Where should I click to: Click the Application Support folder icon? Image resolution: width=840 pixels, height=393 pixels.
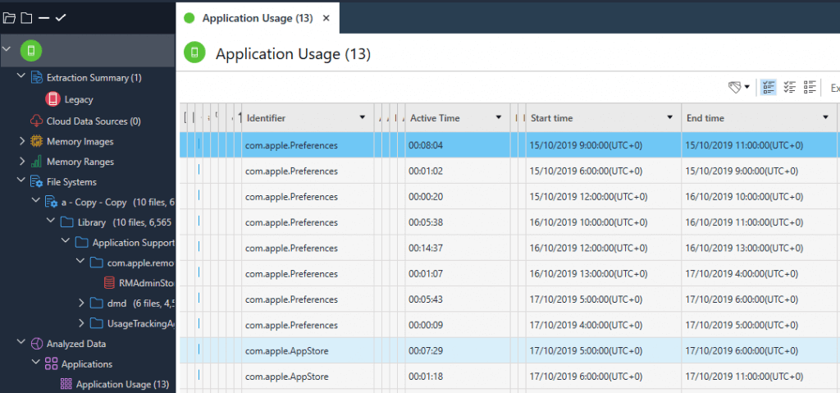(81, 242)
